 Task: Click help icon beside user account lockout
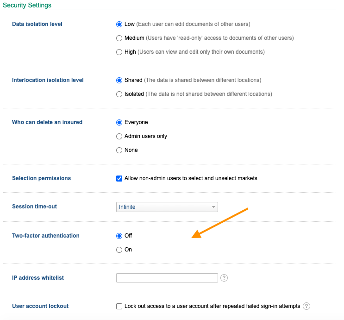pos(306,306)
